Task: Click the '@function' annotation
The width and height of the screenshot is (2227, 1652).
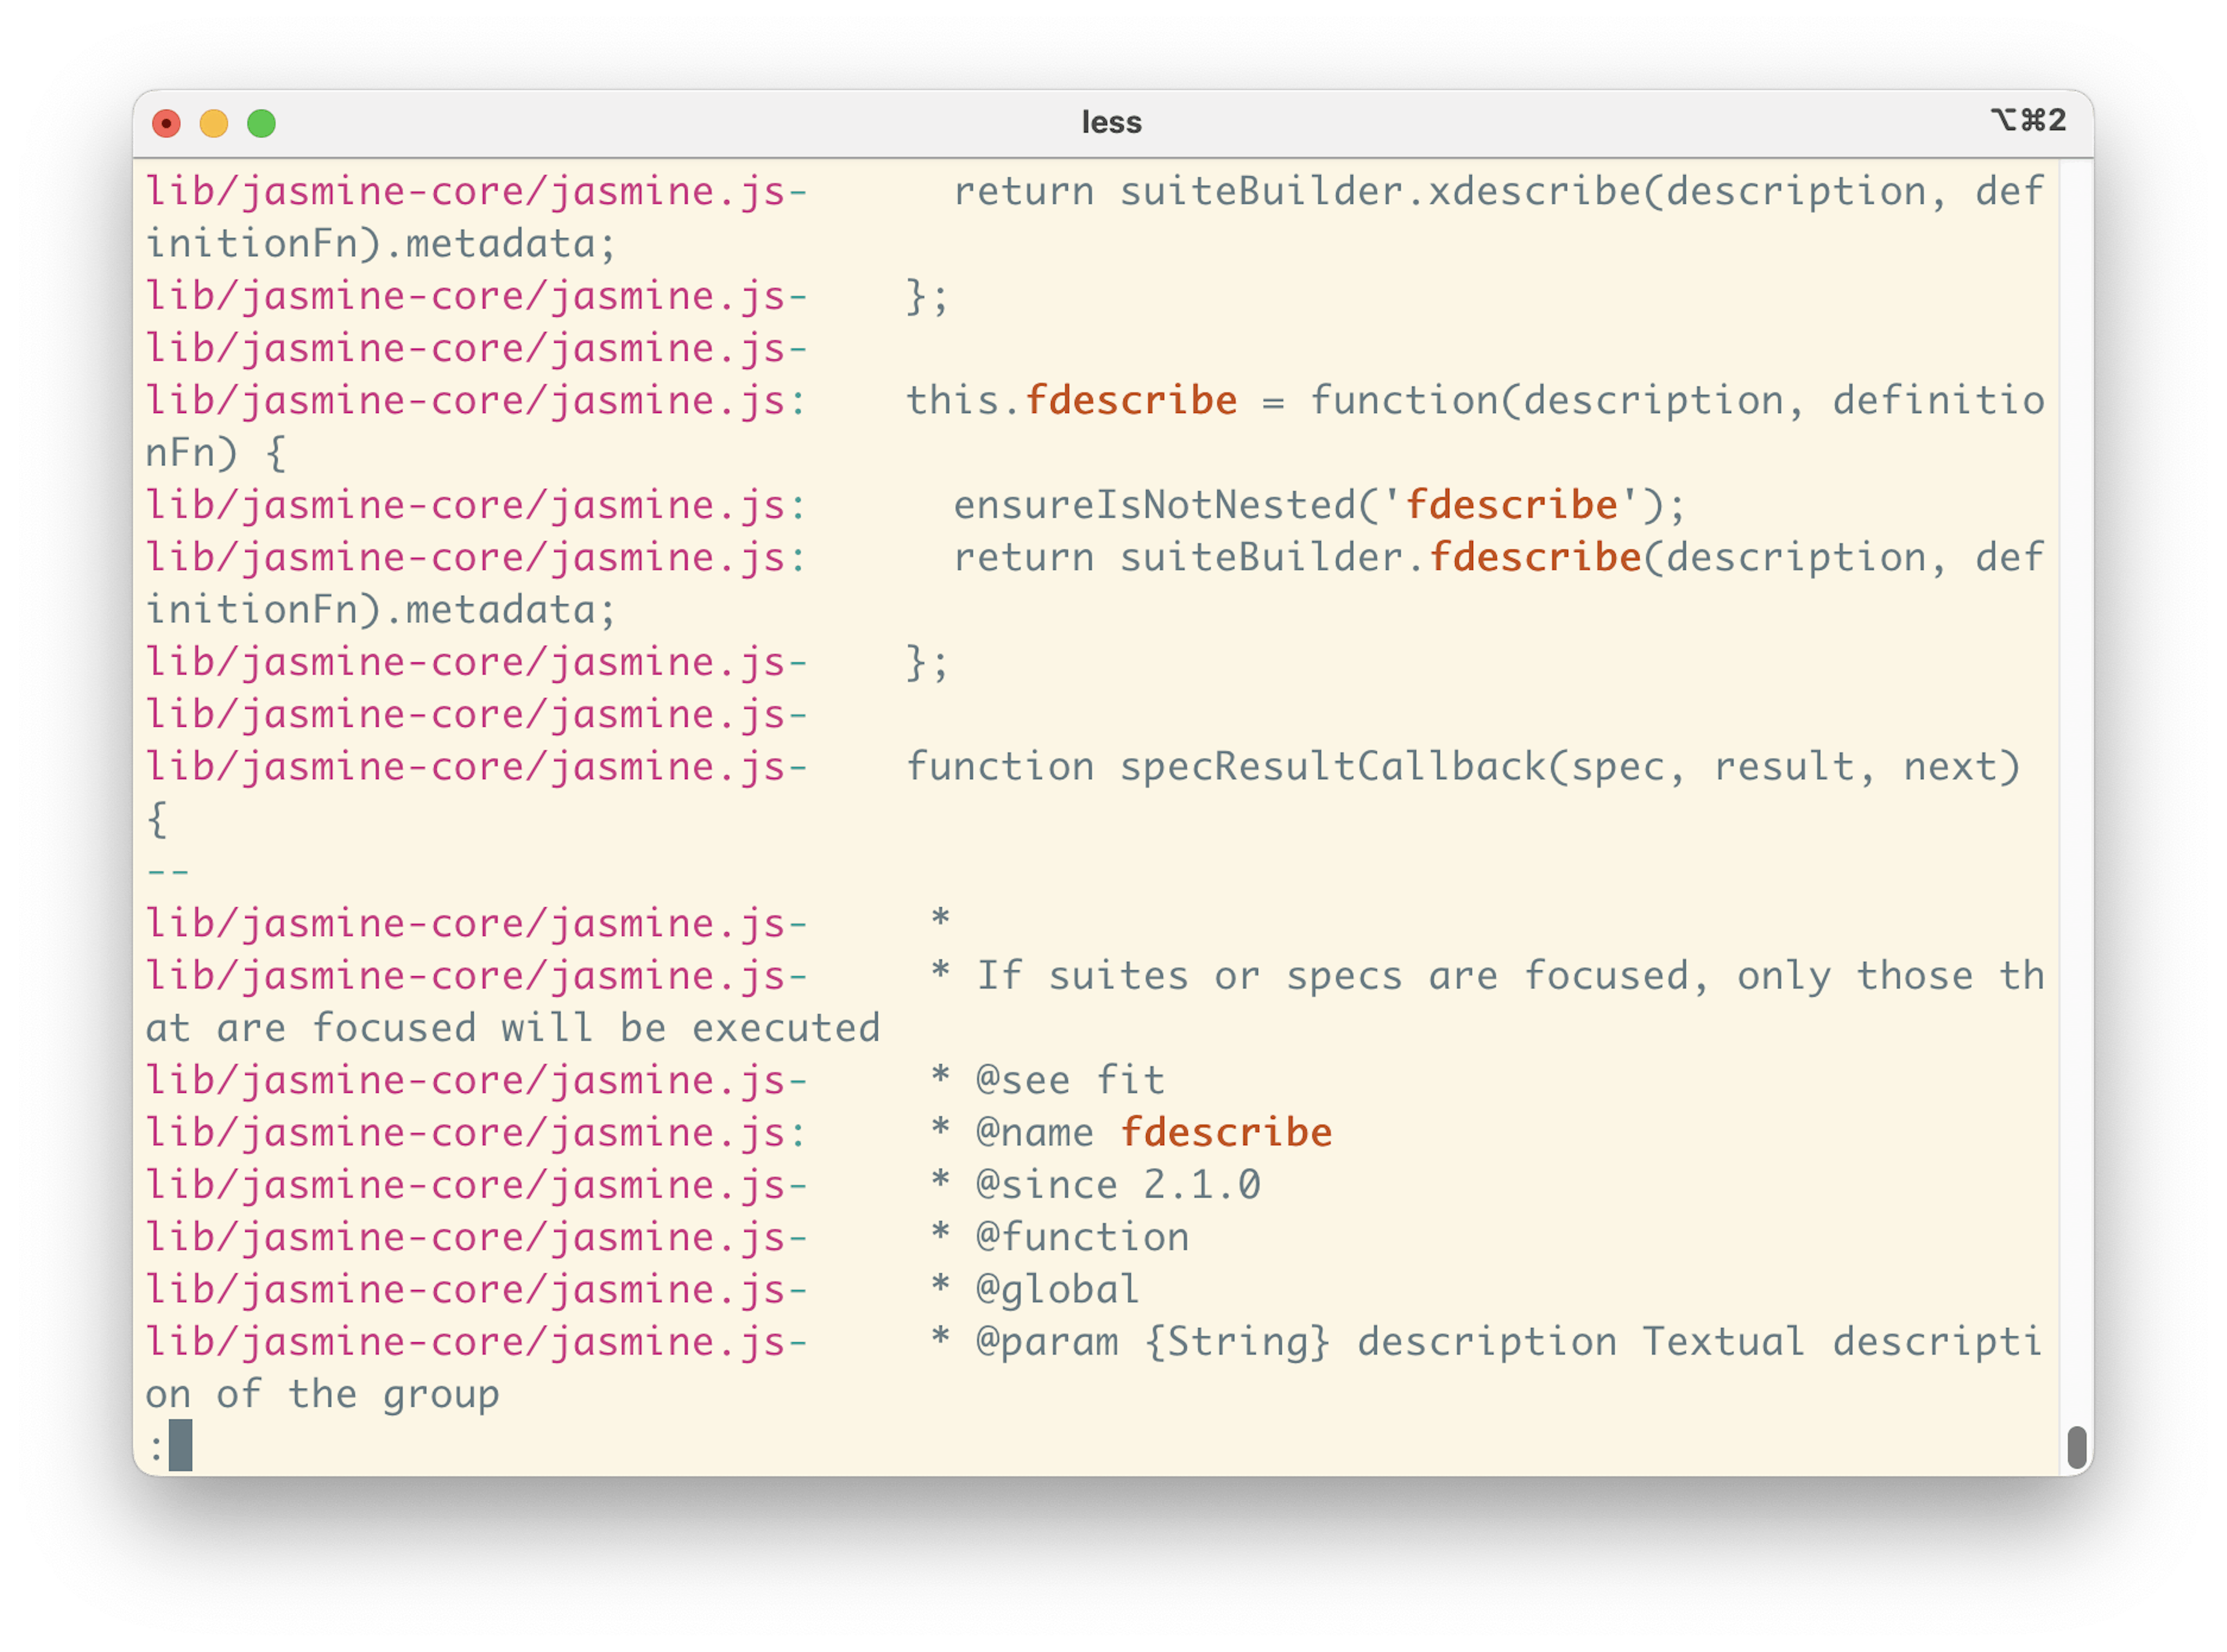Action: tap(1082, 1237)
